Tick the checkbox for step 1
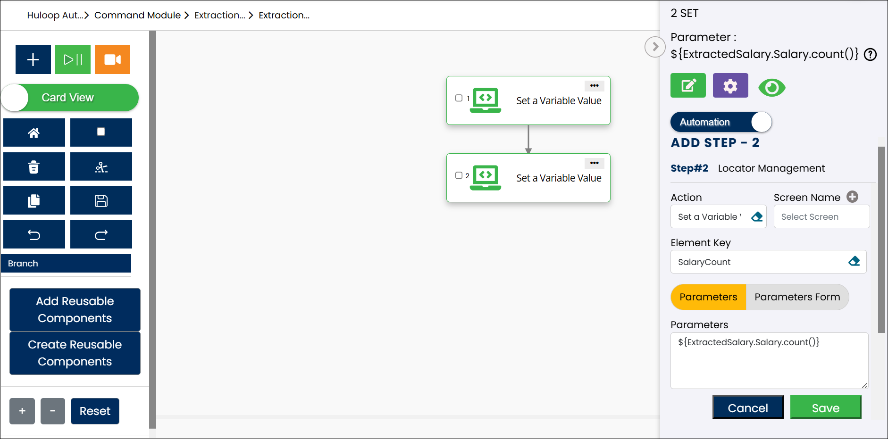Screen dimensions: 888x439 [459, 98]
